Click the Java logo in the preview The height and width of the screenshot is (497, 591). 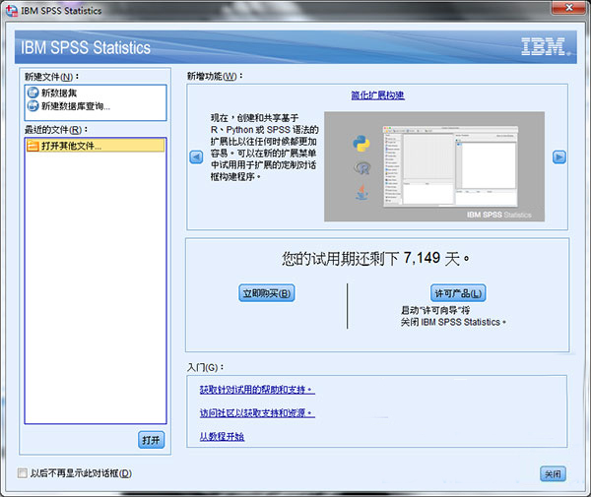361,192
